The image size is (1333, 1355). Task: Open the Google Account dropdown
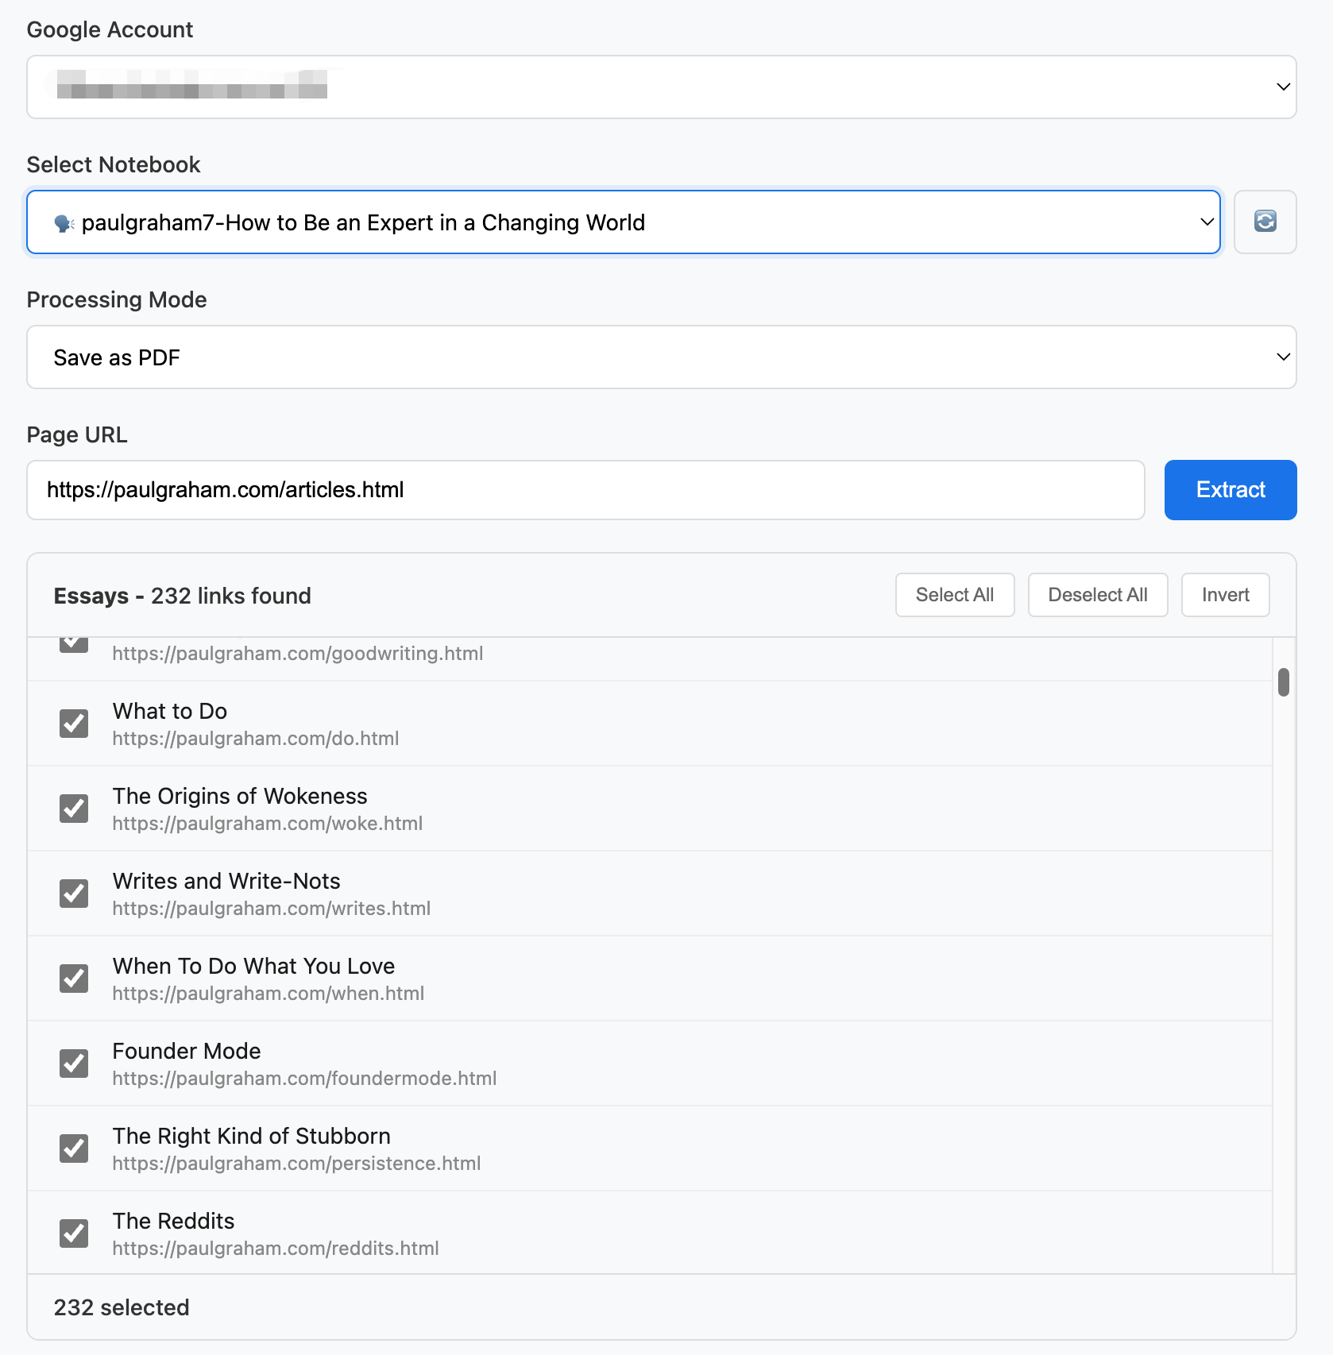[x=661, y=87]
